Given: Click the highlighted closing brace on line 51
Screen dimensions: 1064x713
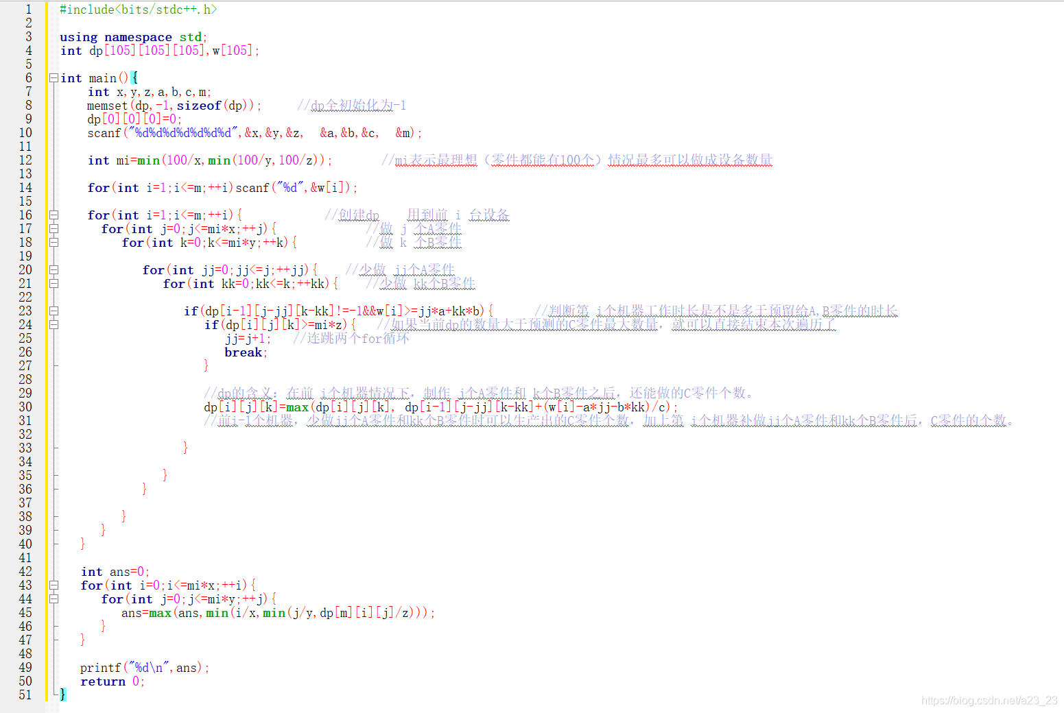Looking at the screenshot, I should pyautogui.click(x=63, y=695).
